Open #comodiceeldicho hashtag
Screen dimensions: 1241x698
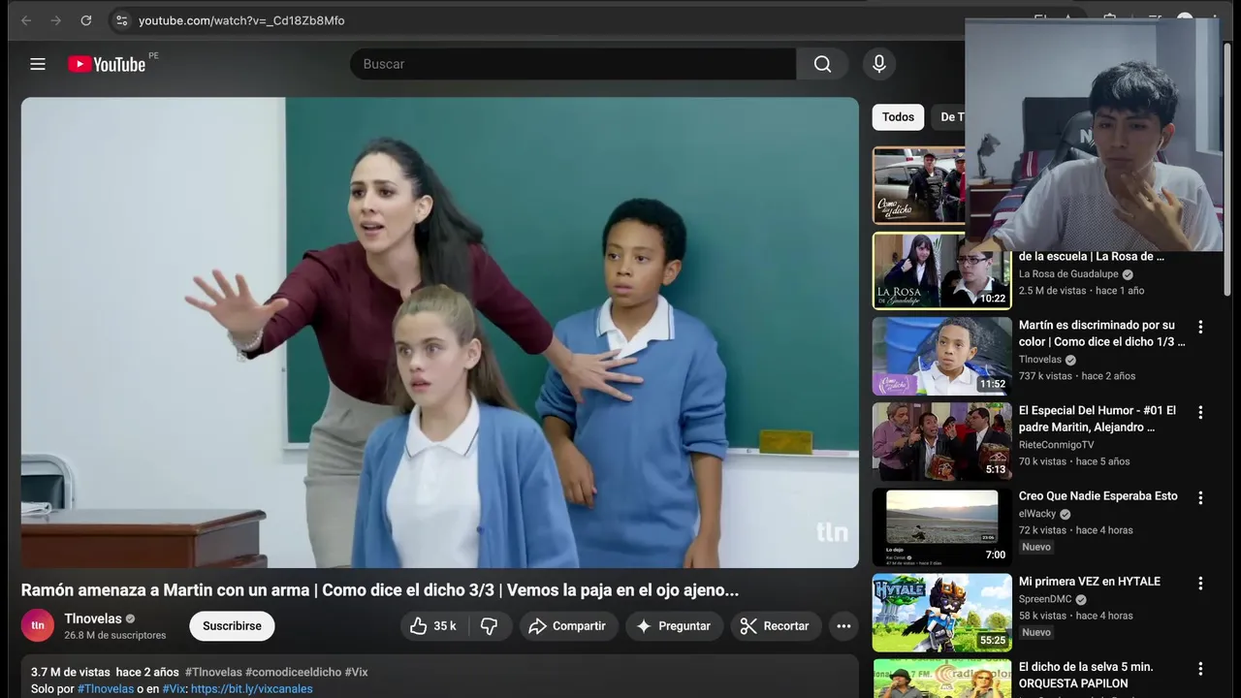coord(293,672)
